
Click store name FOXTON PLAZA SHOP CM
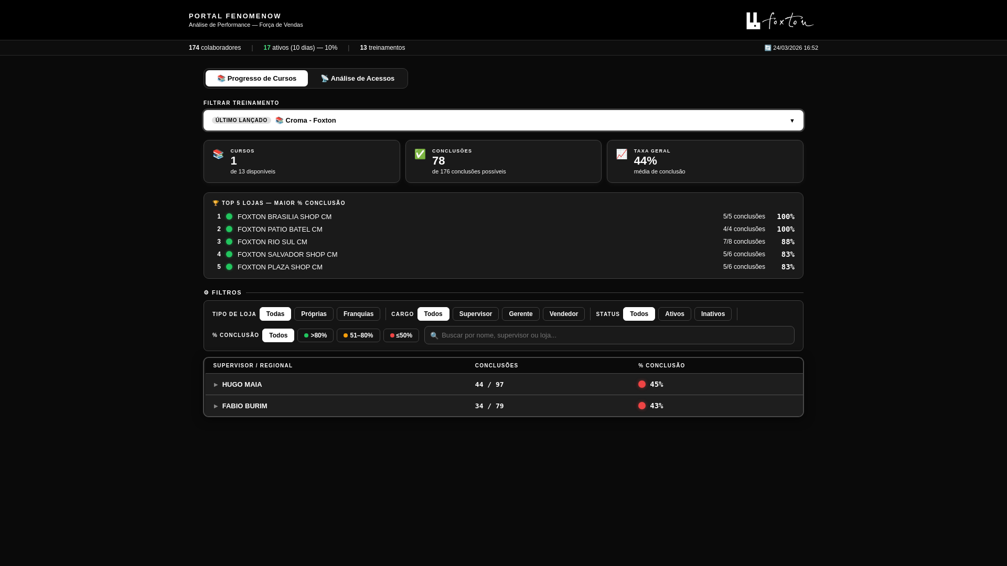(x=280, y=267)
